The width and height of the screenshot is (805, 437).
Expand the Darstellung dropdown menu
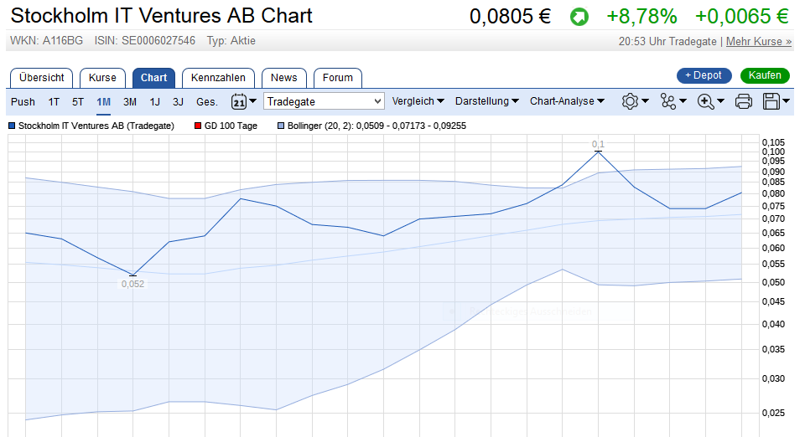click(487, 101)
